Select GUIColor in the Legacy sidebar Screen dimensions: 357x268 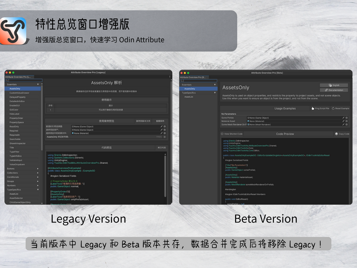point(23,109)
